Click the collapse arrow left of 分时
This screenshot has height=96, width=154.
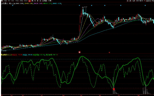[2, 1]
